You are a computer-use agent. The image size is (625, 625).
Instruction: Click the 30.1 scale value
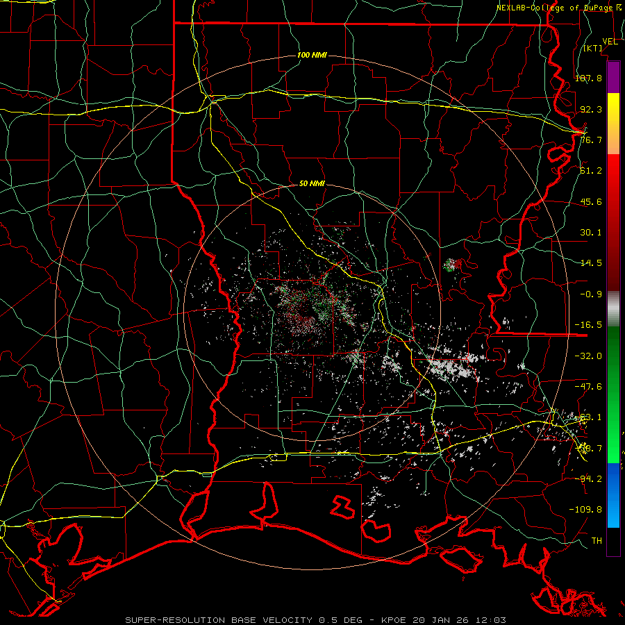coord(591,233)
